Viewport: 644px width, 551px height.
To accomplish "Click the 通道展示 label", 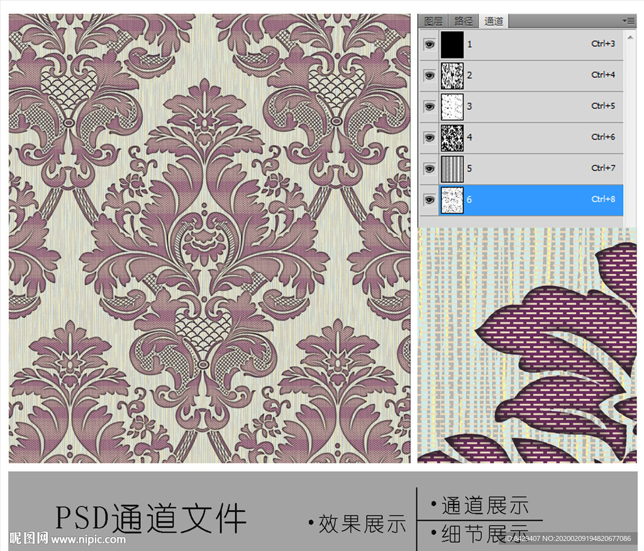I will coord(485,505).
